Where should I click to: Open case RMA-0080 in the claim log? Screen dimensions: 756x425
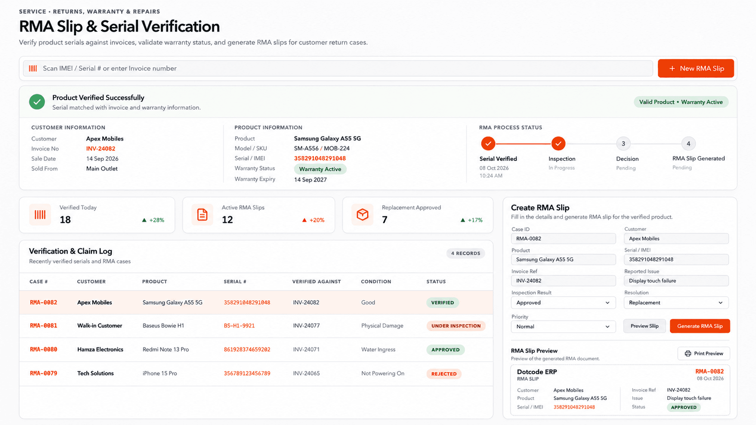point(43,350)
